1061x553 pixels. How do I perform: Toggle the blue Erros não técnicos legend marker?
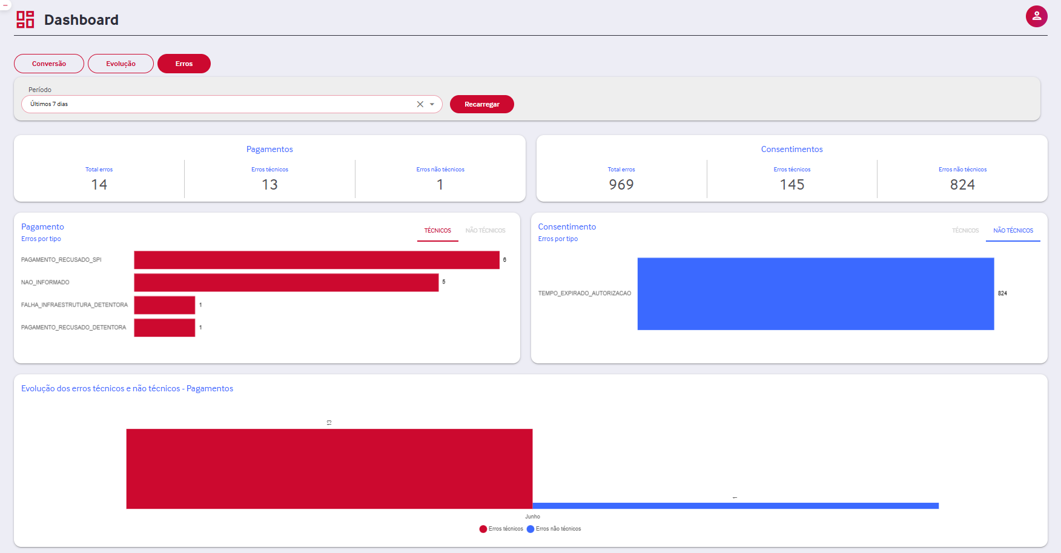(530, 529)
